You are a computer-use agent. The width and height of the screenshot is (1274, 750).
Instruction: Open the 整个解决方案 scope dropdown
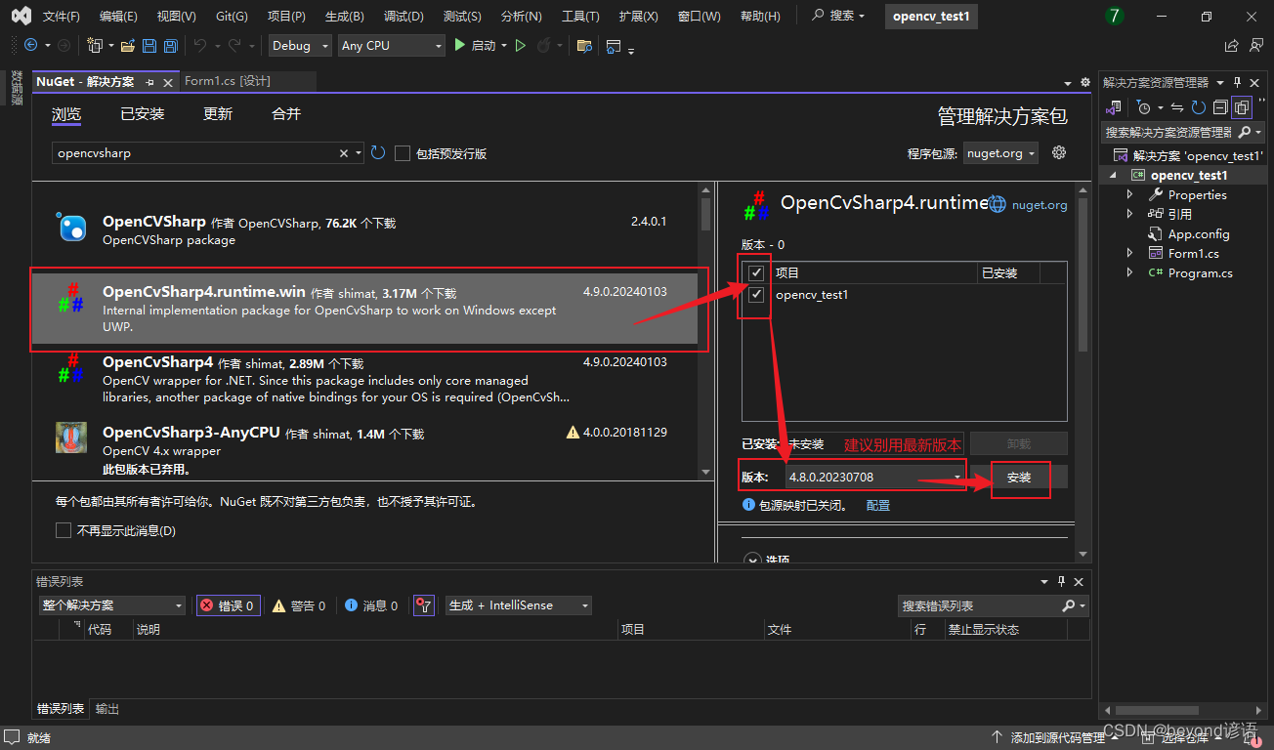click(x=112, y=605)
